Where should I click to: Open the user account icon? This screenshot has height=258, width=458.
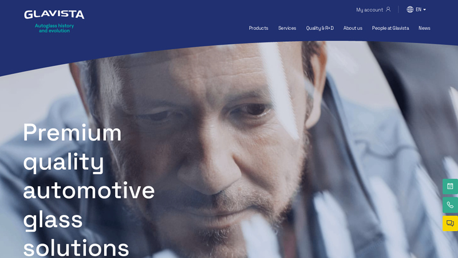point(388,10)
